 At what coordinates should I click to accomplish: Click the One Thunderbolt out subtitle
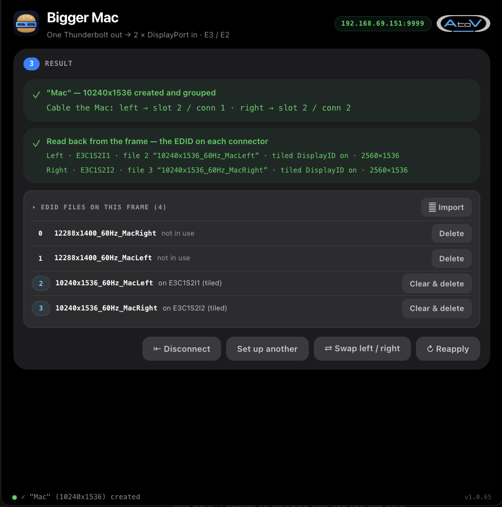coord(138,35)
